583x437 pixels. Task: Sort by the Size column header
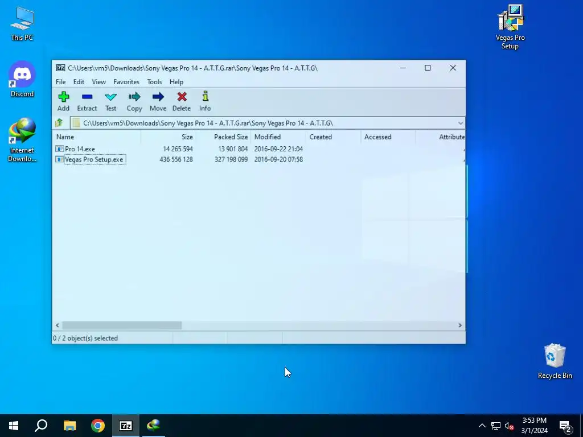tap(168, 137)
